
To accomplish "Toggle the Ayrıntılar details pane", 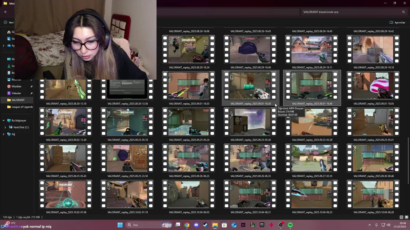I will (x=398, y=22).
